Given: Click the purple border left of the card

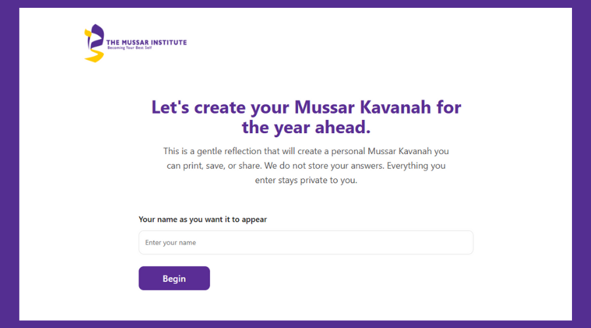Looking at the screenshot, I should pyautogui.click(x=9, y=164).
